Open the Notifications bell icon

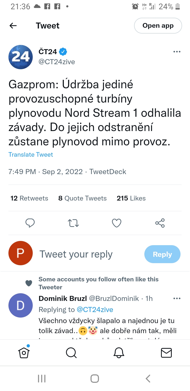click(x=118, y=352)
